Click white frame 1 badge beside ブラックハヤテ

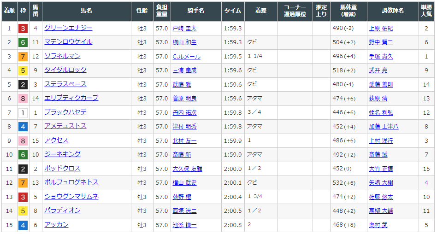[23, 113]
